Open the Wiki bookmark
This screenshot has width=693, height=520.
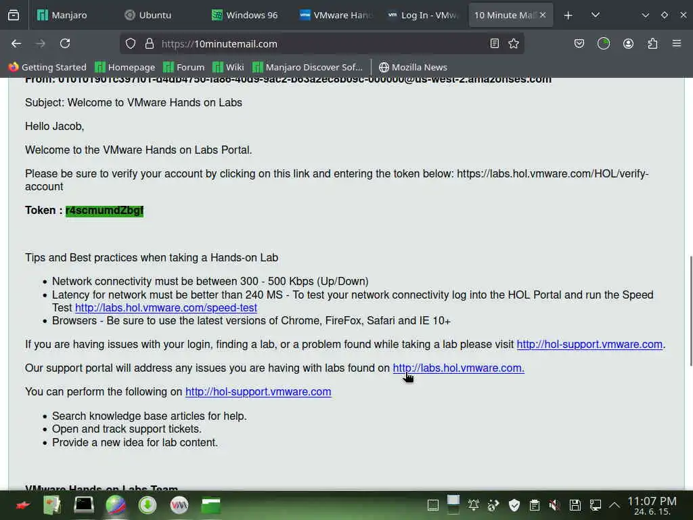point(228,67)
